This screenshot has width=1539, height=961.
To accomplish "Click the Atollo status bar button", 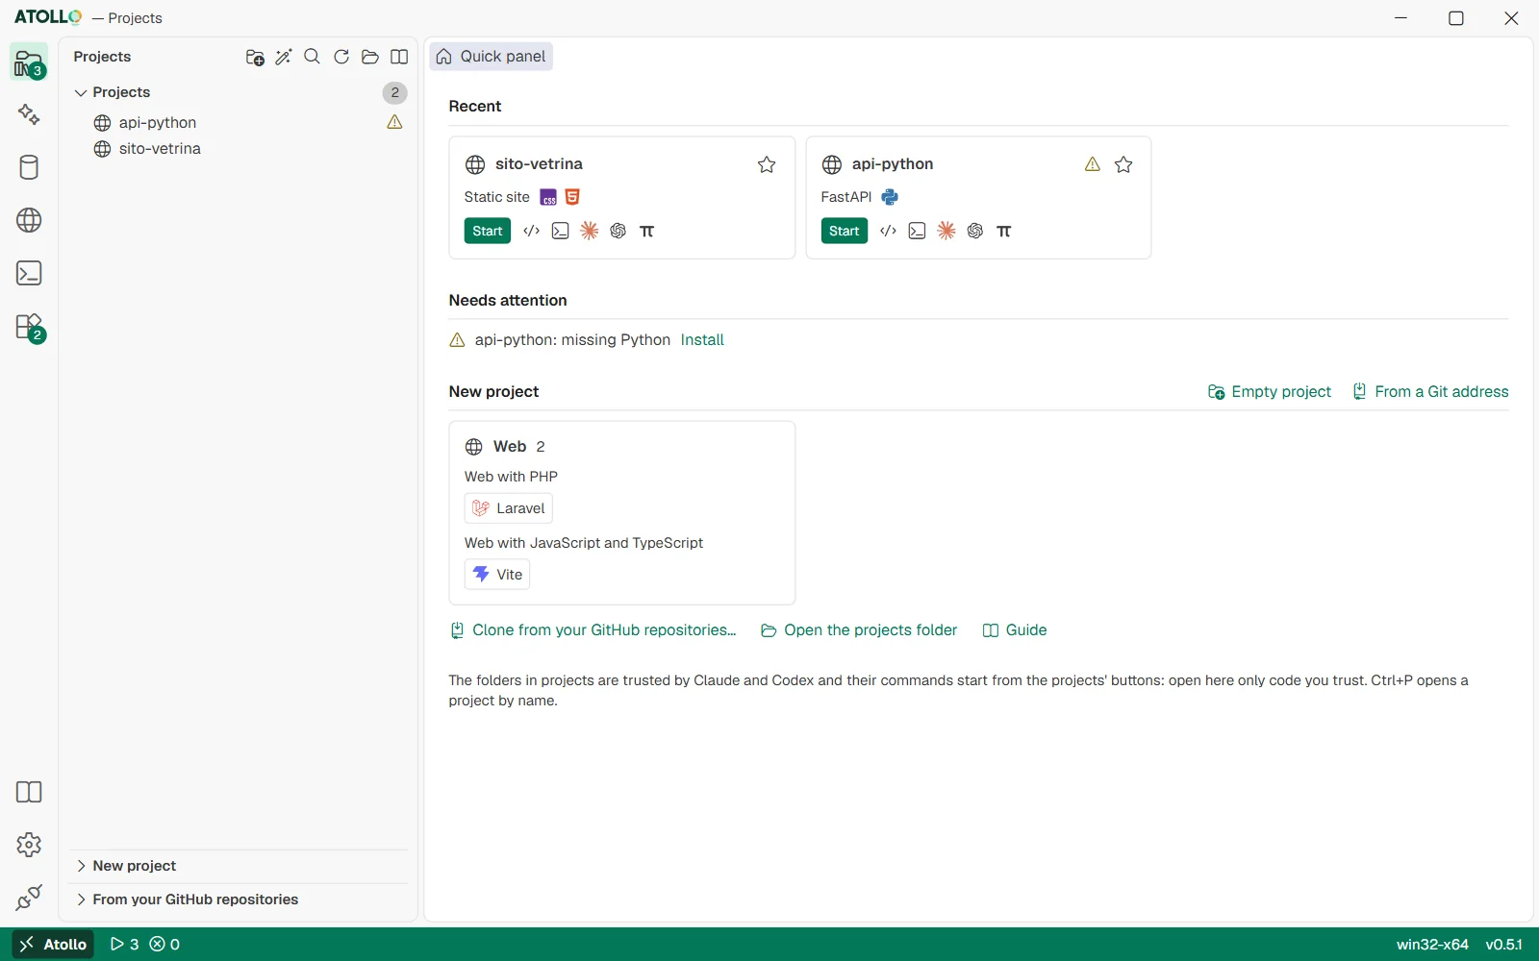I will point(53,945).
